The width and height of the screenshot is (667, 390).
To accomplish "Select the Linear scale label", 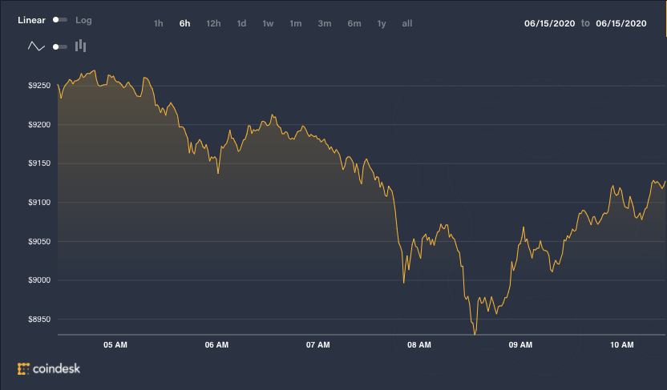I will (x=31, y=20).
